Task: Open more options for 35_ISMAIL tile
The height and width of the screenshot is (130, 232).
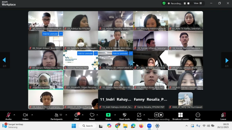Action: click(131, 53)
